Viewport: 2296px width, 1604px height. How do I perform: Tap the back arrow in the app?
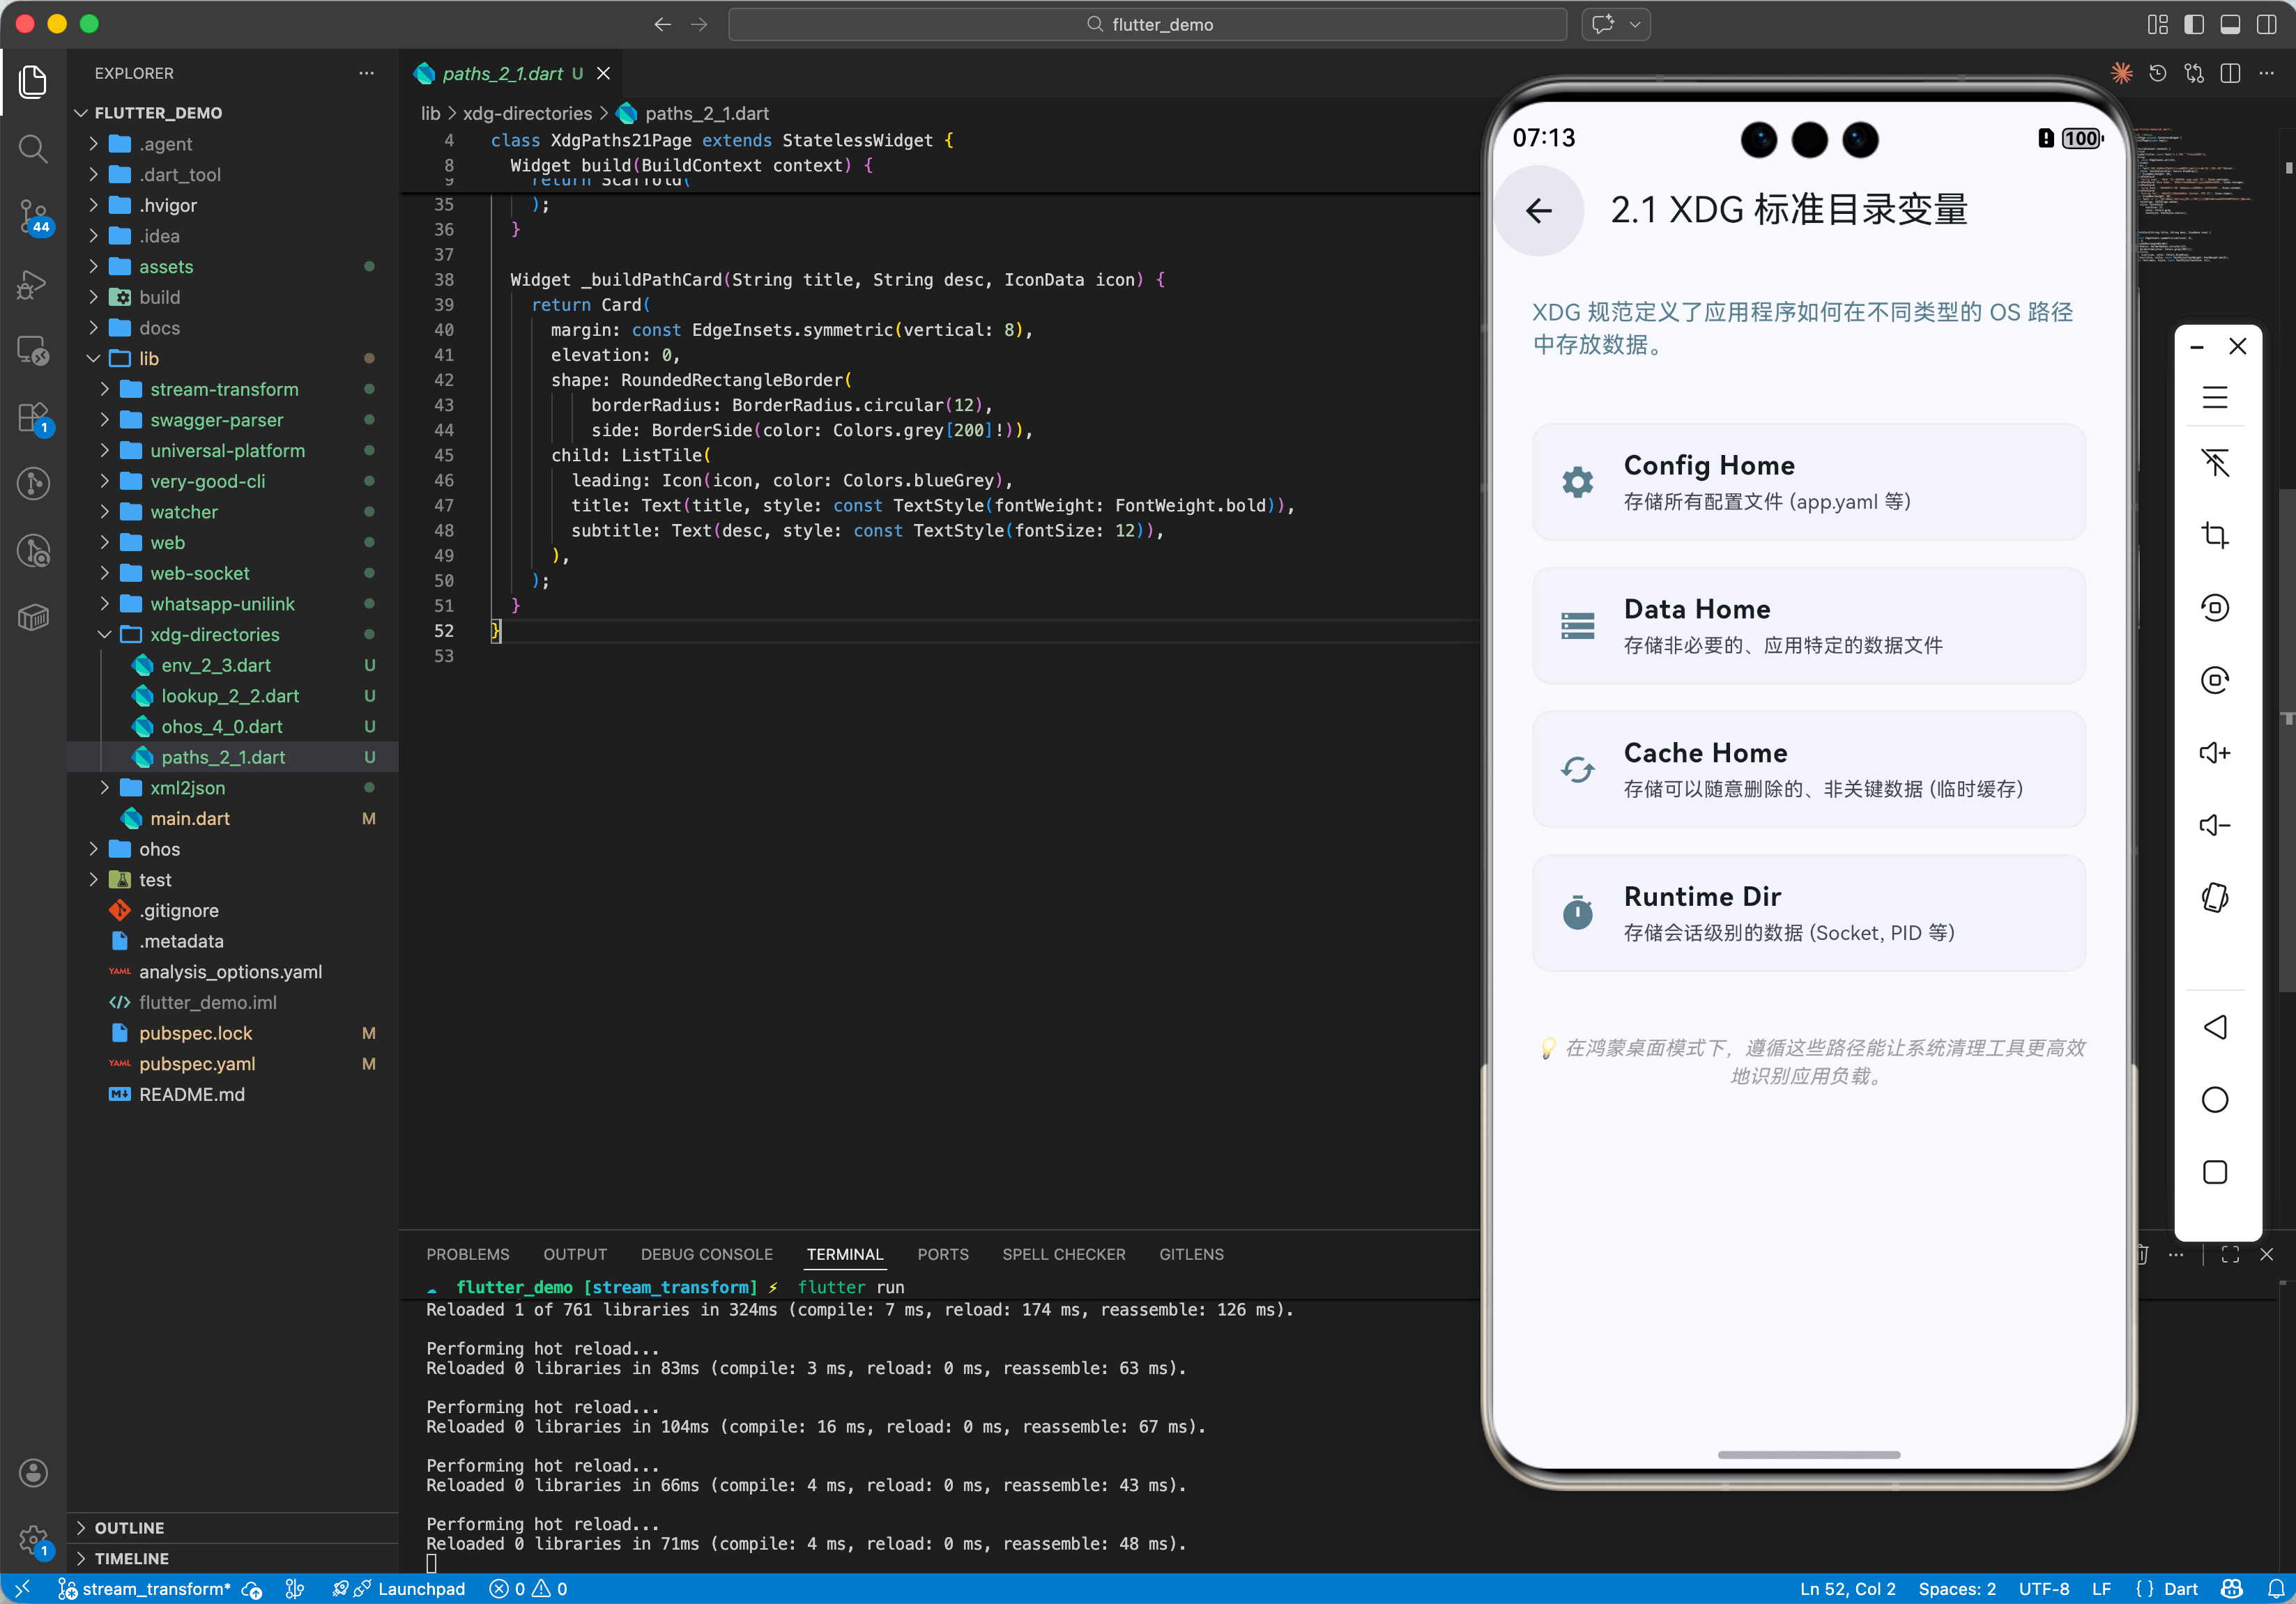(1538, 210)
